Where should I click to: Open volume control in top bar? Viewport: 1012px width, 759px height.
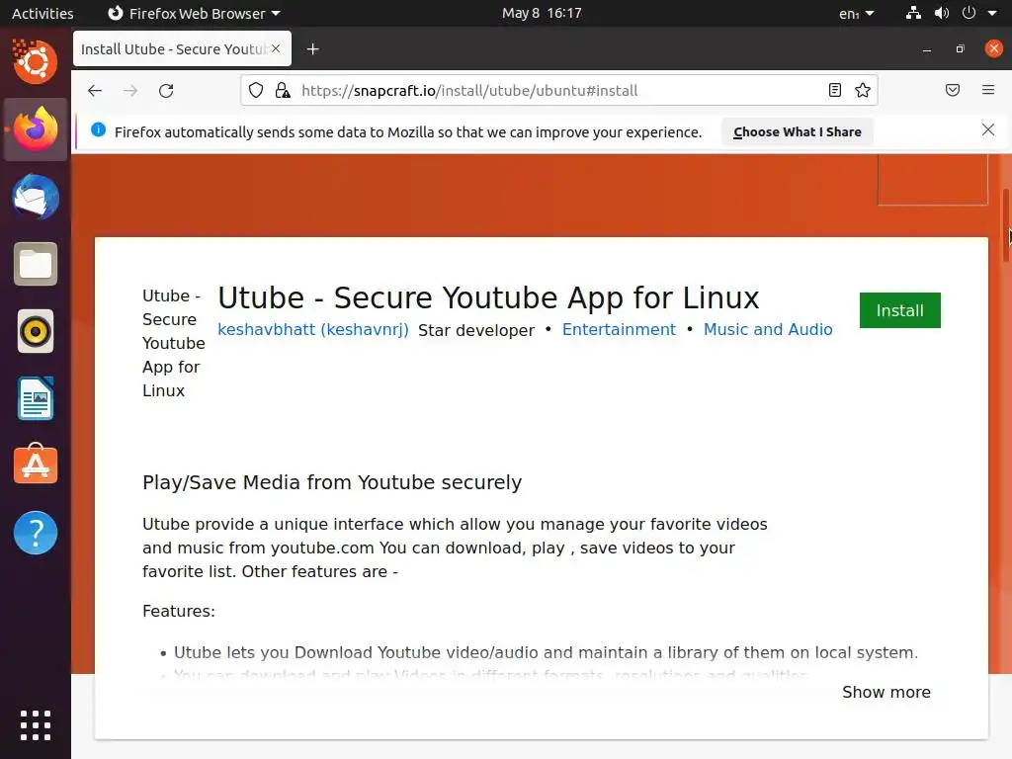(942, 13)
